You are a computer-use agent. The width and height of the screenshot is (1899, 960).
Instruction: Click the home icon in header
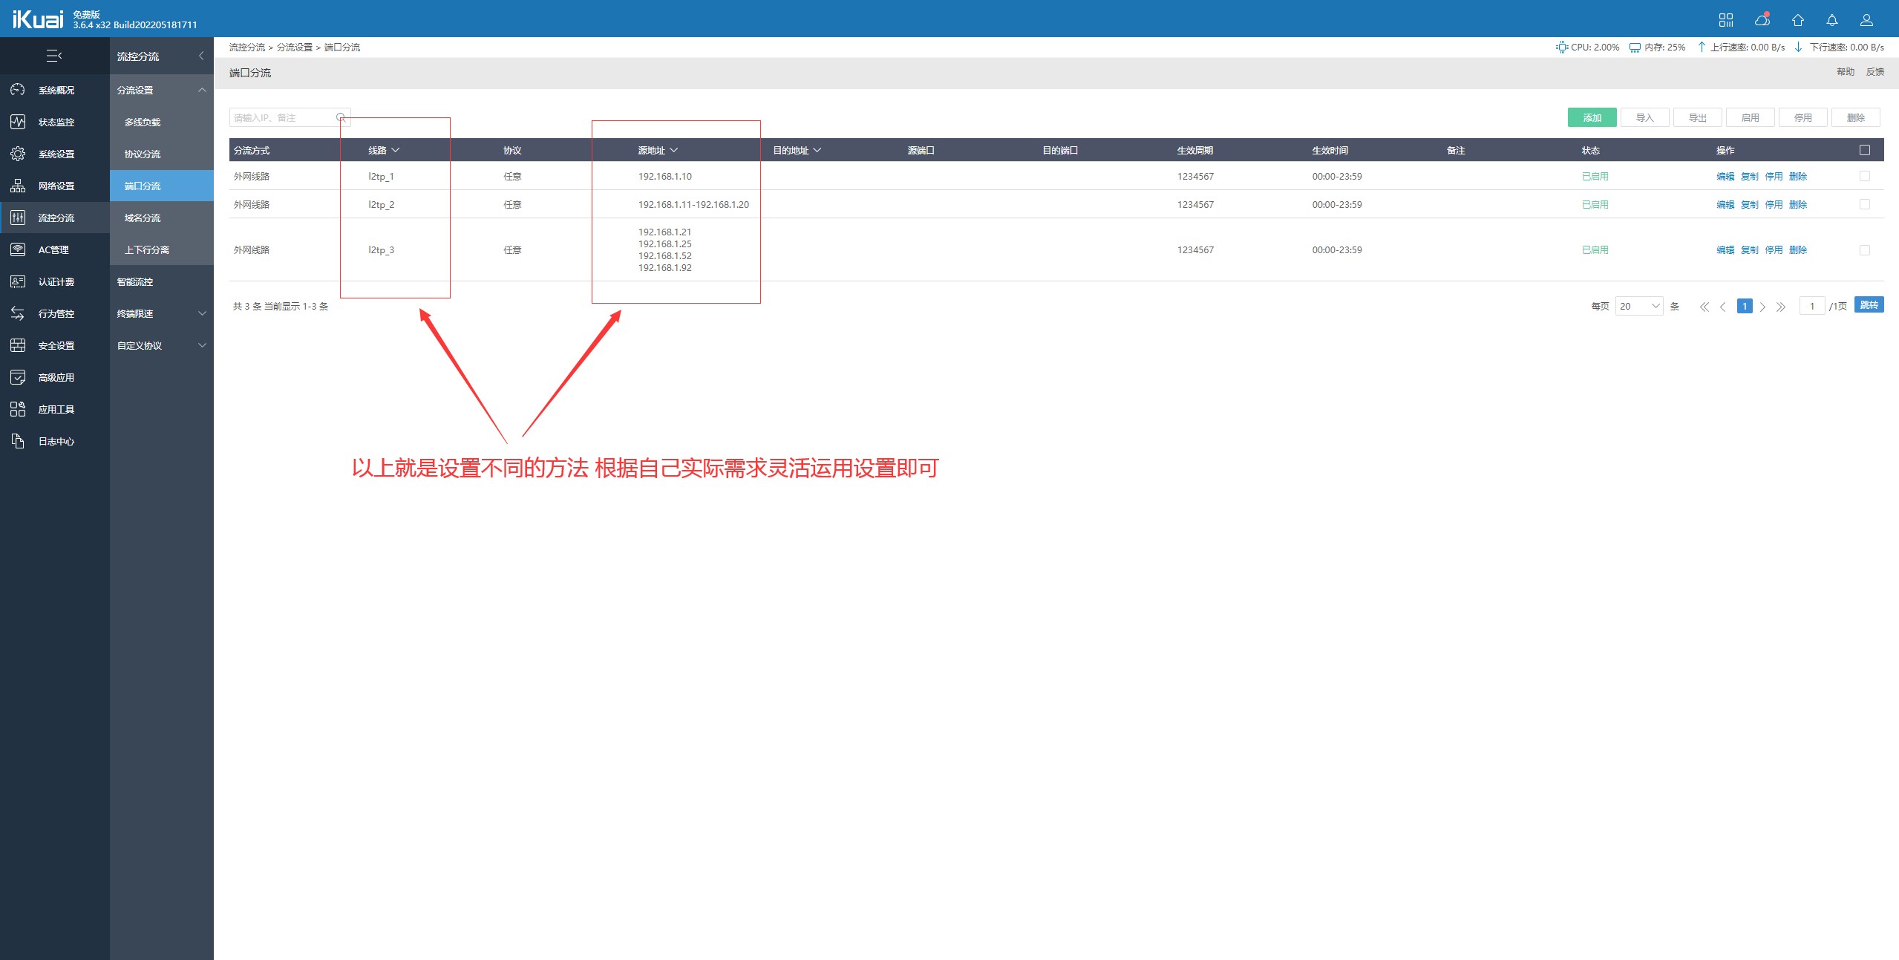(1797, 20)
